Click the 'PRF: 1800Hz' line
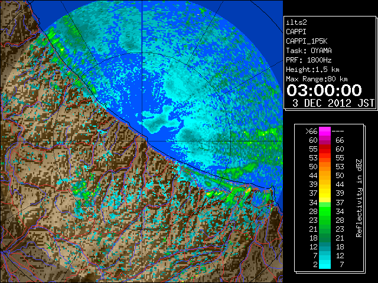This screenshot has width=378, height=283. point(308,60)
